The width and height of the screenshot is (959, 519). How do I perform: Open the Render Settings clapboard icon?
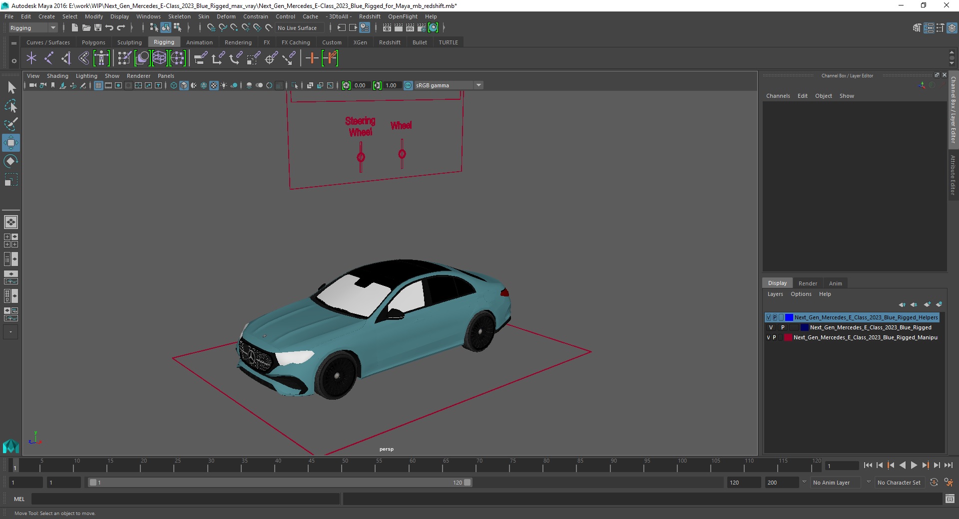coord(422,28)
